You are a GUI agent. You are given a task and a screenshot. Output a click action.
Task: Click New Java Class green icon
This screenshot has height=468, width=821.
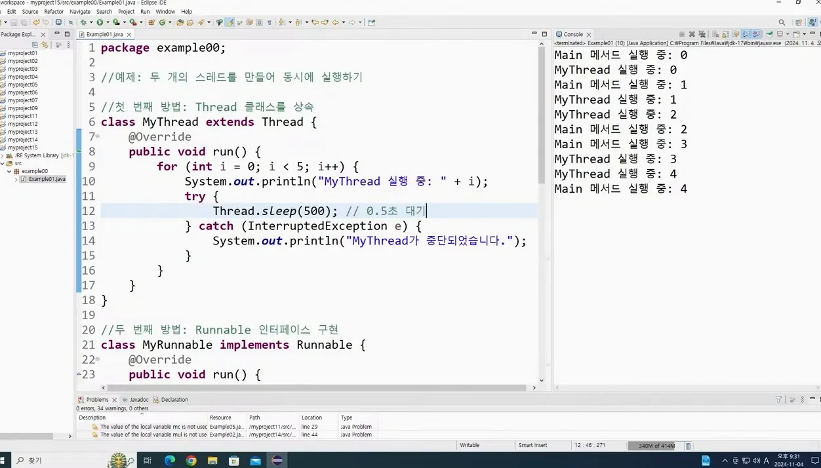click(x=162, y=22)
